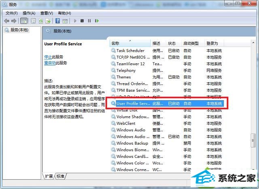Click the gear icon beside WebClient
Screen dimensions: 259x189
(x=113, y=123)
